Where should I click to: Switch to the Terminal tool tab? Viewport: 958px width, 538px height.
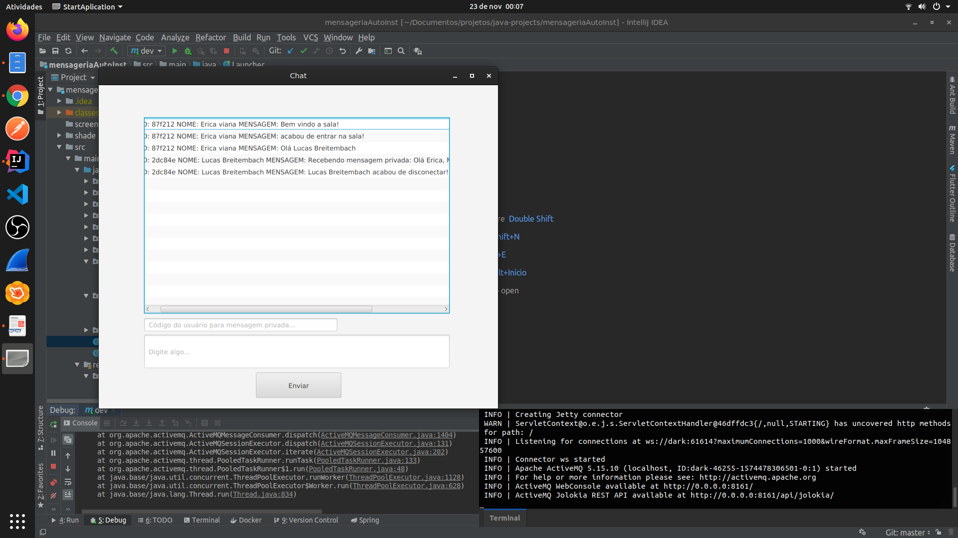(x=202, y=520)
